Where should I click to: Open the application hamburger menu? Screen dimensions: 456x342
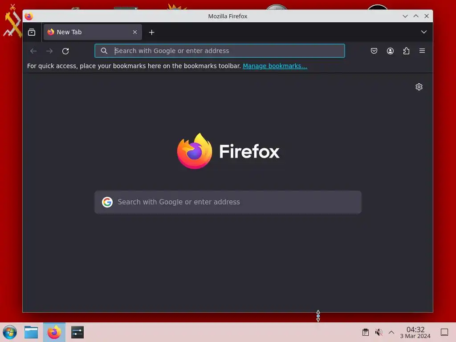coord(422,51)
